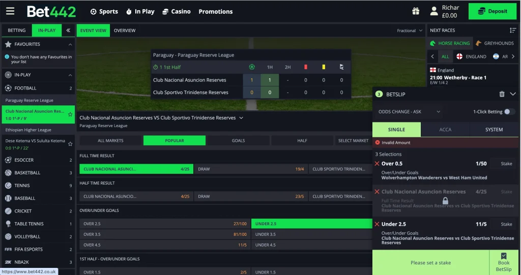Expand the match selector chevron

pos(241,118)
